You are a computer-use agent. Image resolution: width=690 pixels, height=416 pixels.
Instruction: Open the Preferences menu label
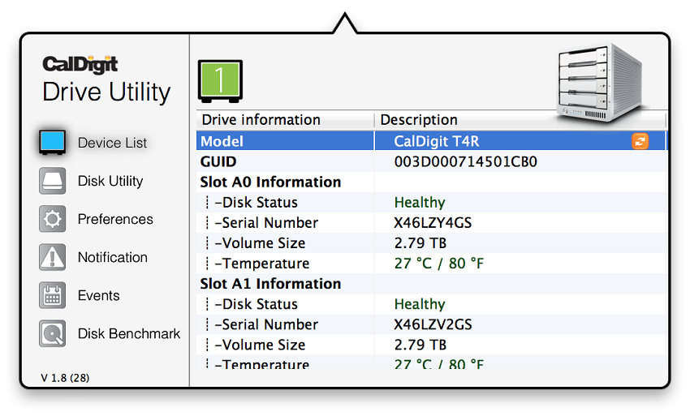[115, 219]
